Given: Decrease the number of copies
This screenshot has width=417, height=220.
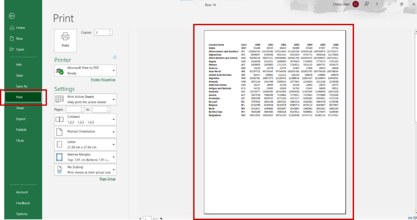Looking at the screenshot, I should (x=110, y=34).
